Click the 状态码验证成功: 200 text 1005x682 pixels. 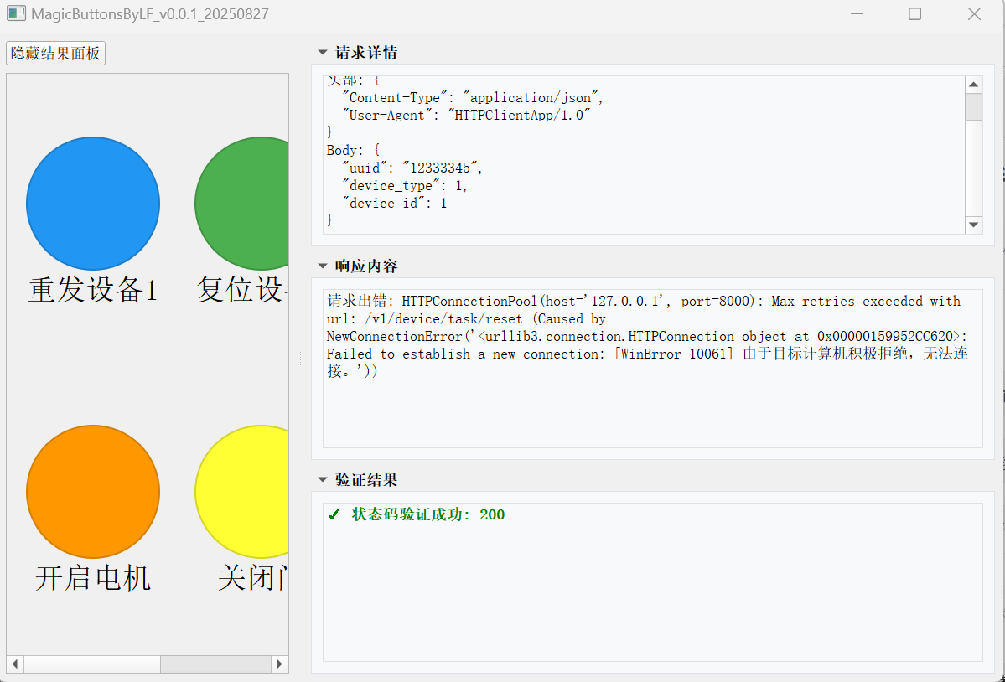[x=428, y=515]
